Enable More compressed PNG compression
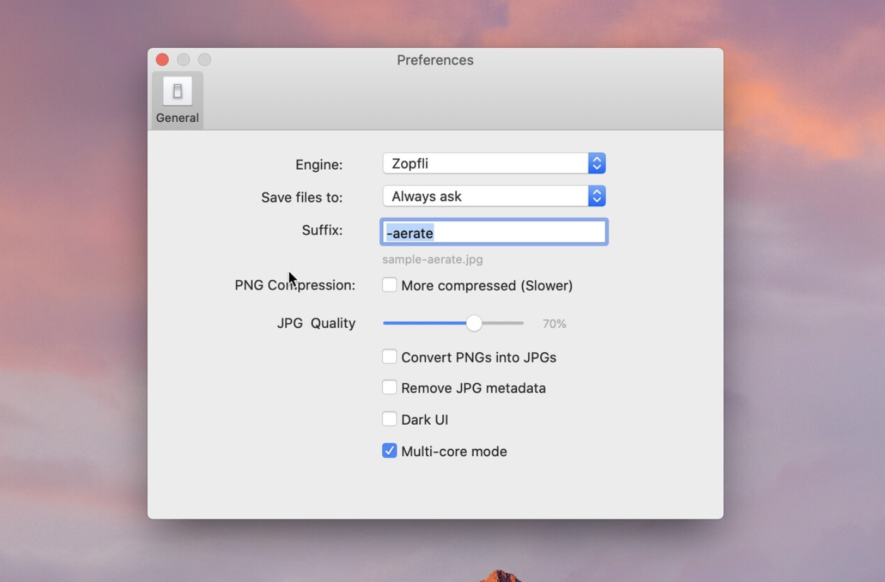Image resolution: width=885 pixels, height=582 pixels. click(389, 285)
